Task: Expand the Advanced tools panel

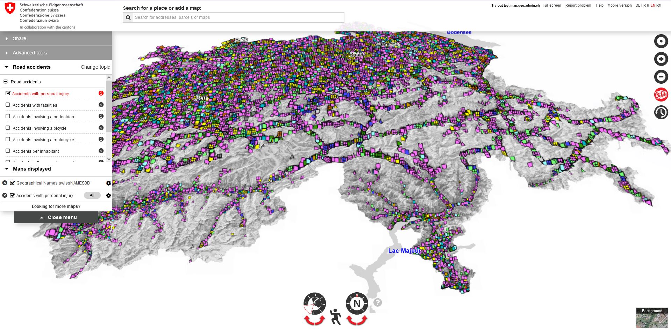Action: [56, 53]
